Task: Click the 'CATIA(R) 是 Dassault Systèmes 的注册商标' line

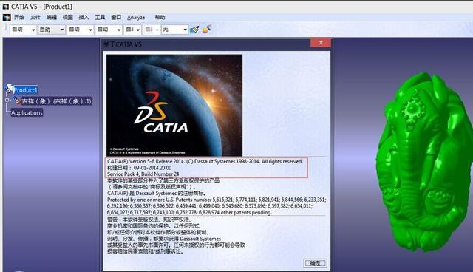Action: (156, 194)
